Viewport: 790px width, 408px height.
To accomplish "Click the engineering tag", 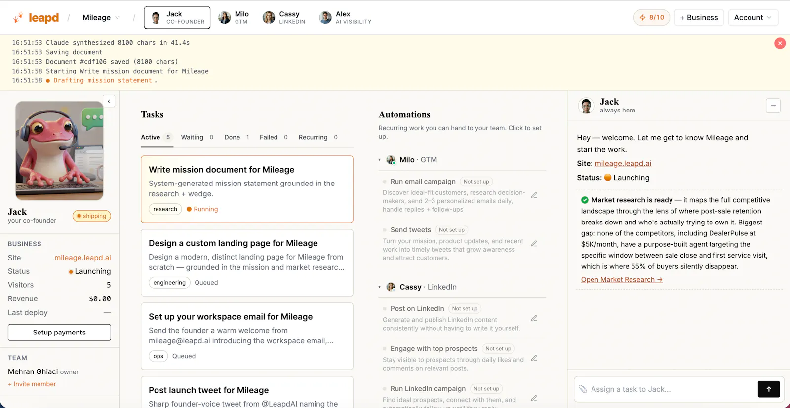I will (169, 283).
